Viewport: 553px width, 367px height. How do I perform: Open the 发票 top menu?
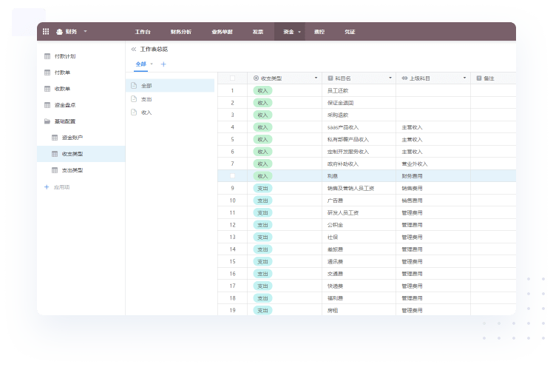[x=258, y=32]
